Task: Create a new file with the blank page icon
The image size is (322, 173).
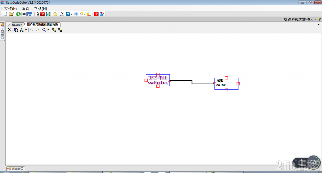Action: tap(5, 14)
